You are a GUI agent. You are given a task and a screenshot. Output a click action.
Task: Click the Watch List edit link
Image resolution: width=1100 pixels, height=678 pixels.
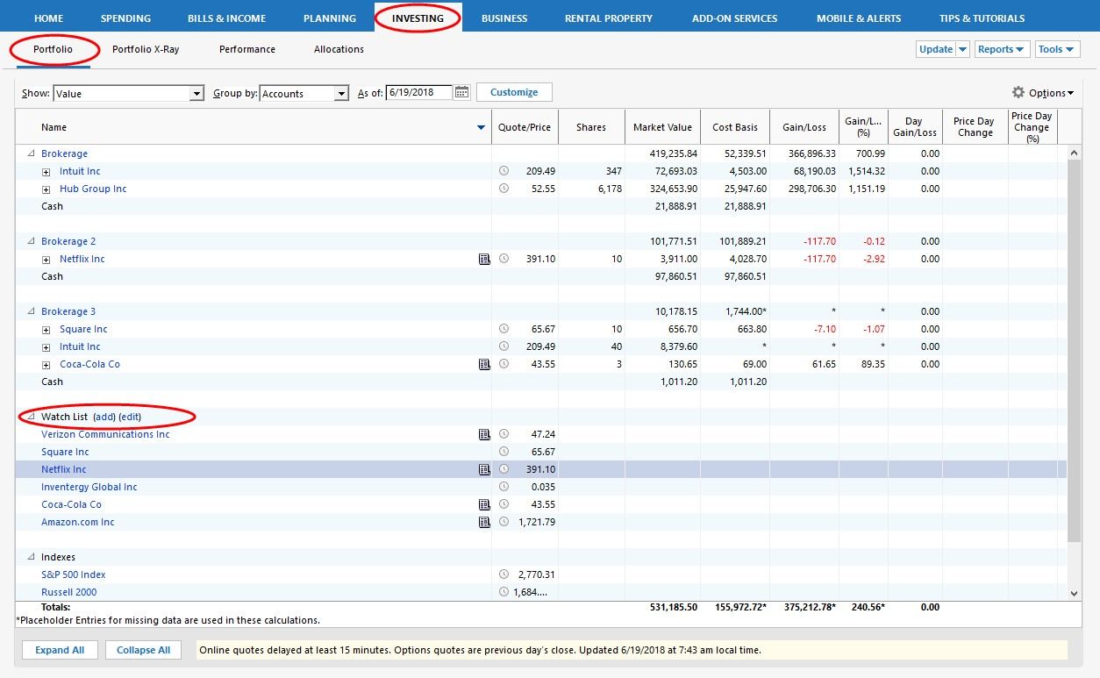130,417
